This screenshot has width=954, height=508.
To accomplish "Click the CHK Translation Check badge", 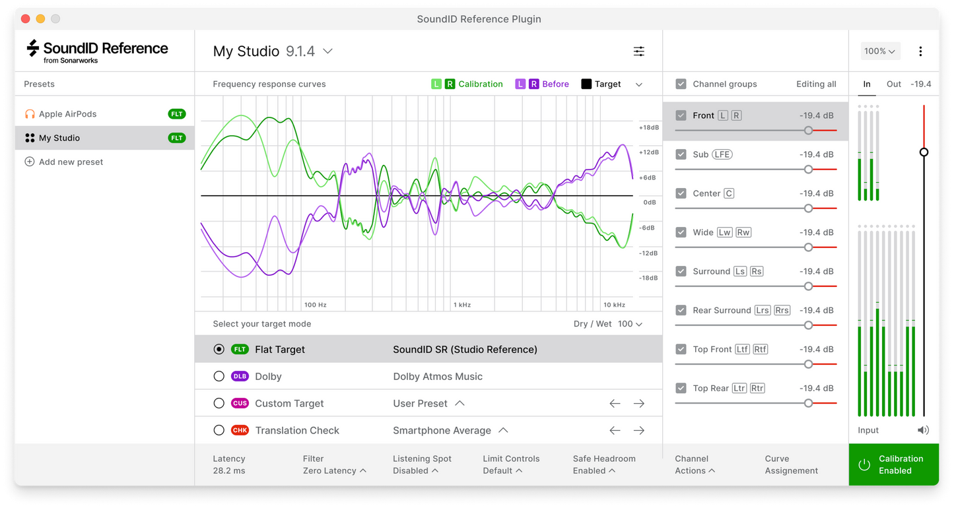I will click(240, 430).
